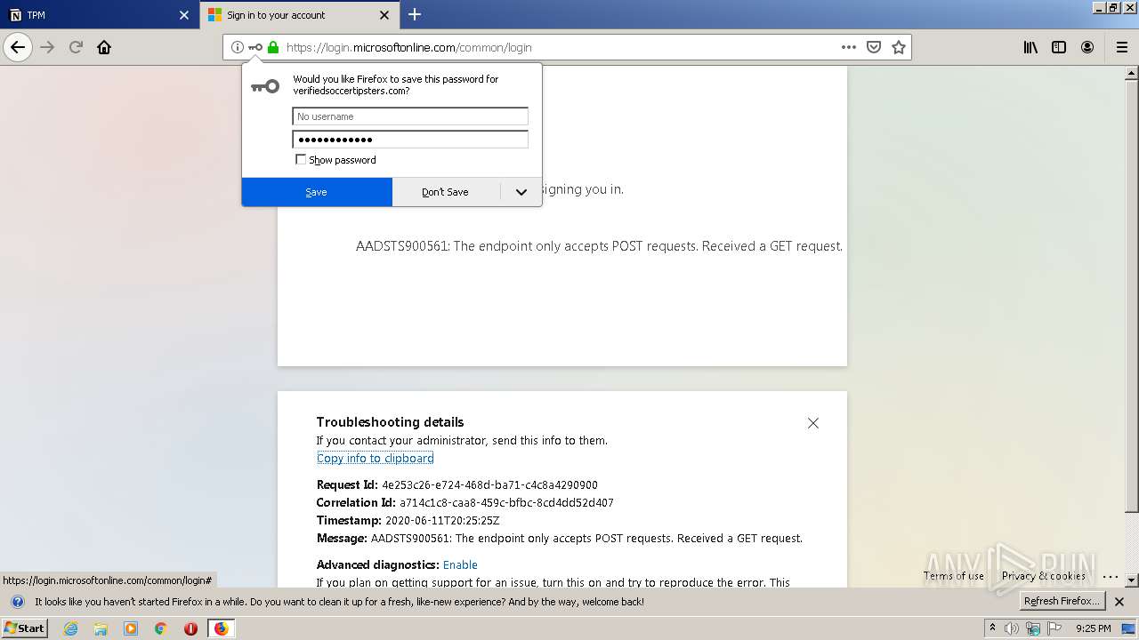Click the Correlation Id value text
The width and height of the screenshot is (1139, 640).
click(x=506, y=503)
